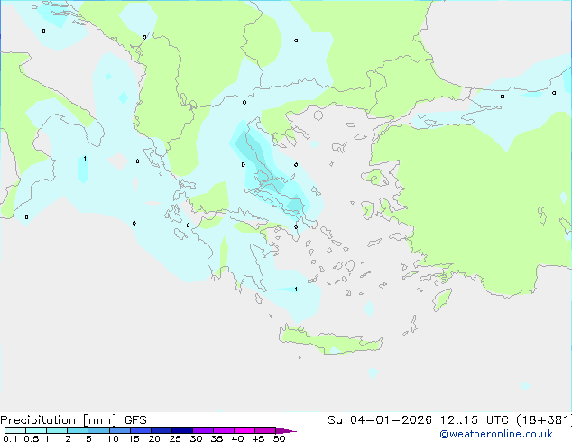Pick the 45–50 mm legend swatch
The height and width of the screenshot is (442, 572).
point(264,430)
